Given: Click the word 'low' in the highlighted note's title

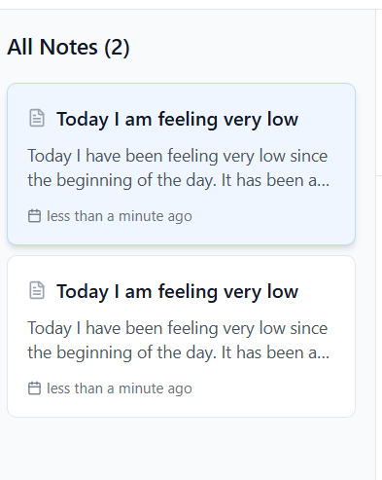Looking at the screenshot, I should pyautogui.click(x=283, y=119).
